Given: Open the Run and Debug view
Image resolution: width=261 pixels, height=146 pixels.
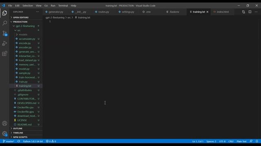Looking at the screenshot, I should tap(4, 43).
